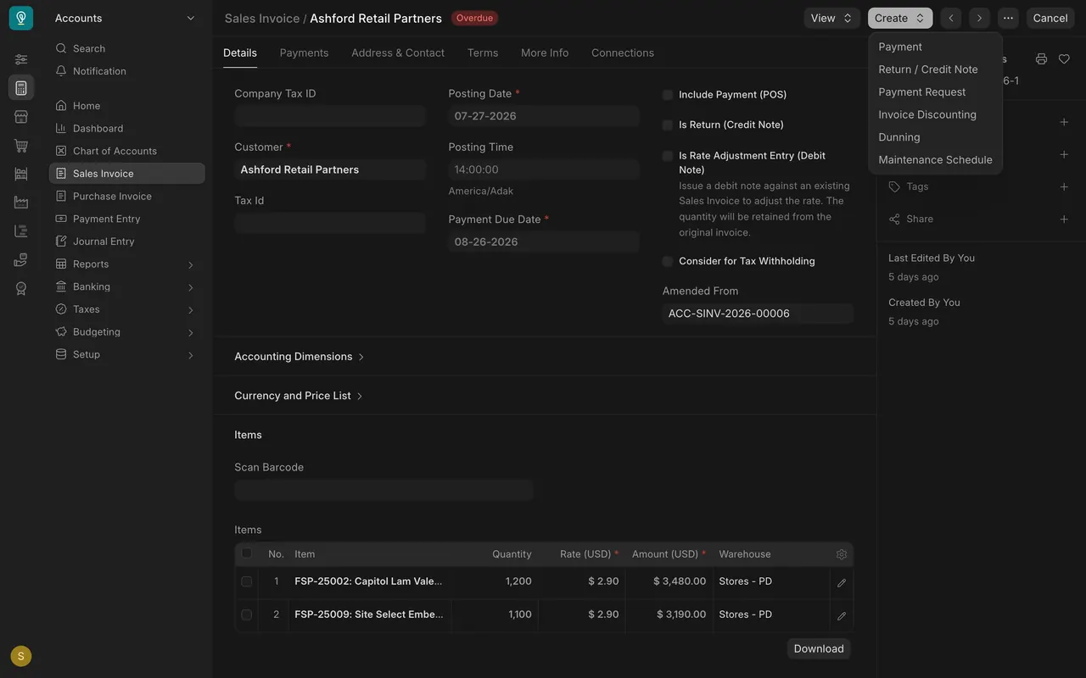Tick Consider for Tax Withholding
Viewport: 1086px width, 678px height.
pyautogui.click(x=668, y=261)
